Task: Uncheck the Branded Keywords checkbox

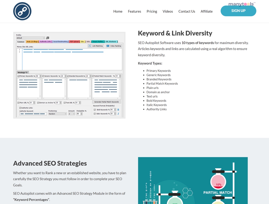Action: tap(68, 76)
